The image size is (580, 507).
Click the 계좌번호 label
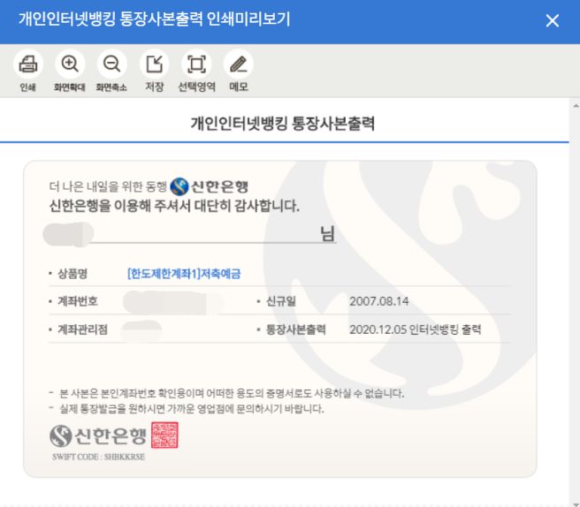[78, 301]
